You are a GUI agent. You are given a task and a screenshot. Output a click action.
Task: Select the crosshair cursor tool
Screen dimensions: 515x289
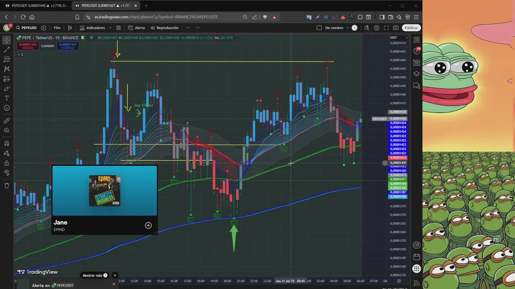(6, 40)
